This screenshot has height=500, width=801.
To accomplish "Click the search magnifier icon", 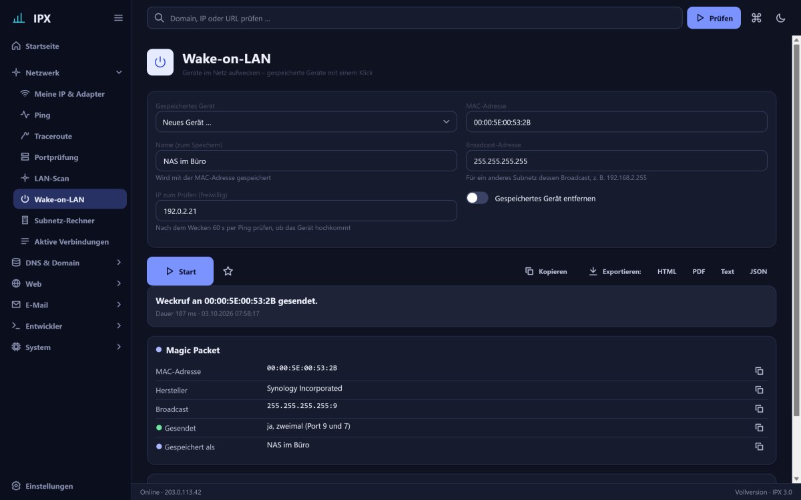I will pos(160,18).
